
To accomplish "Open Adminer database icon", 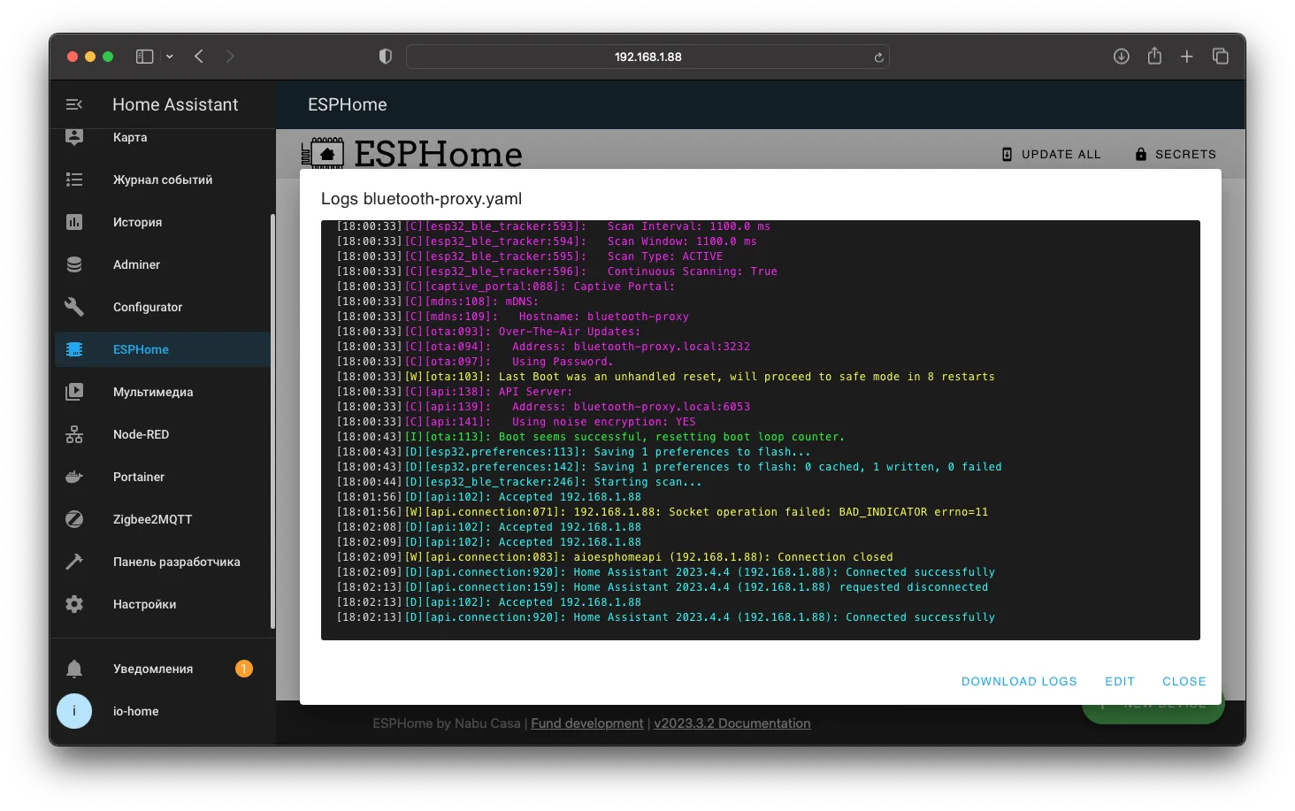I will tap(74, 264).
